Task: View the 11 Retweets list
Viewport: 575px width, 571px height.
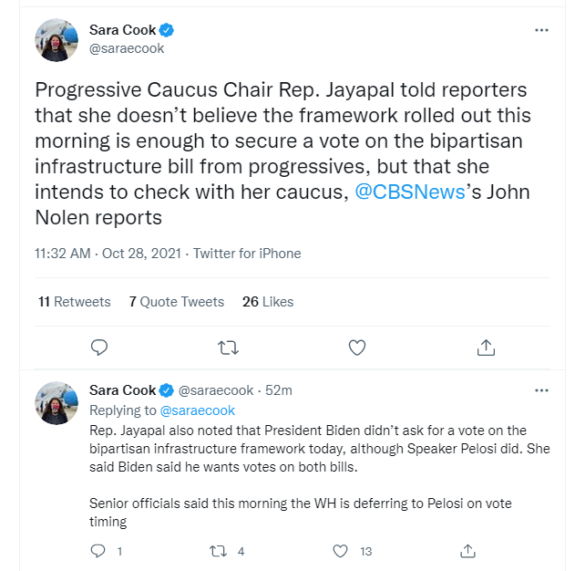Action: point(75,302)
